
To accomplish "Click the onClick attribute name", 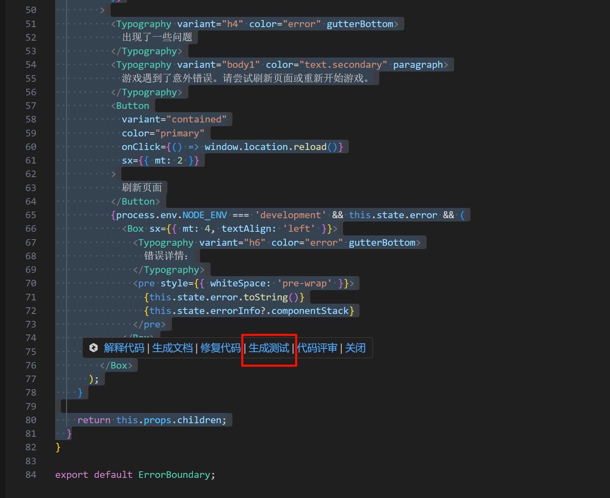I will [141, 147].
